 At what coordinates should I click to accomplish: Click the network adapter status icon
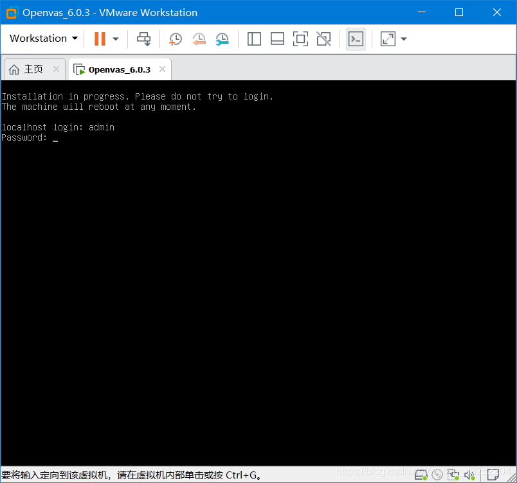tap(453, 475)
